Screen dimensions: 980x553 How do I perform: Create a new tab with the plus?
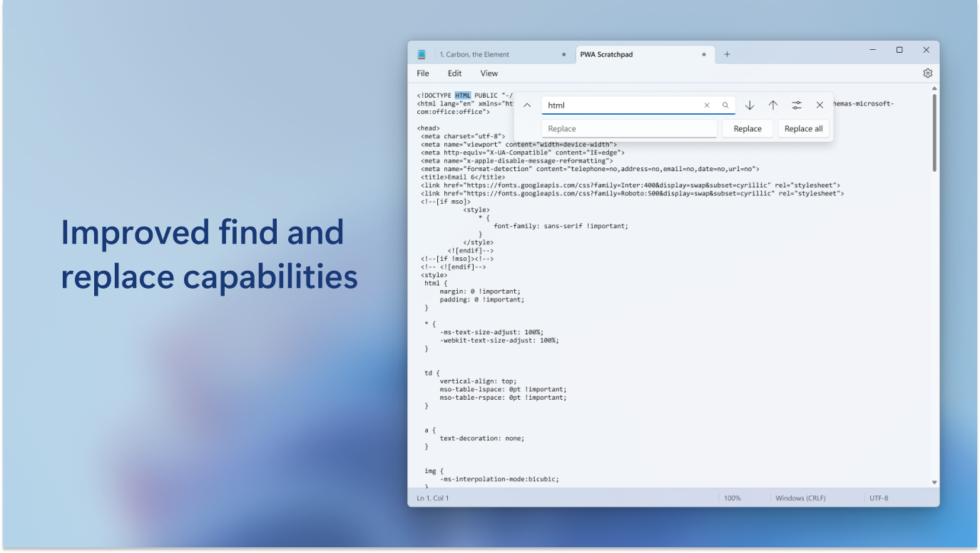727,54
